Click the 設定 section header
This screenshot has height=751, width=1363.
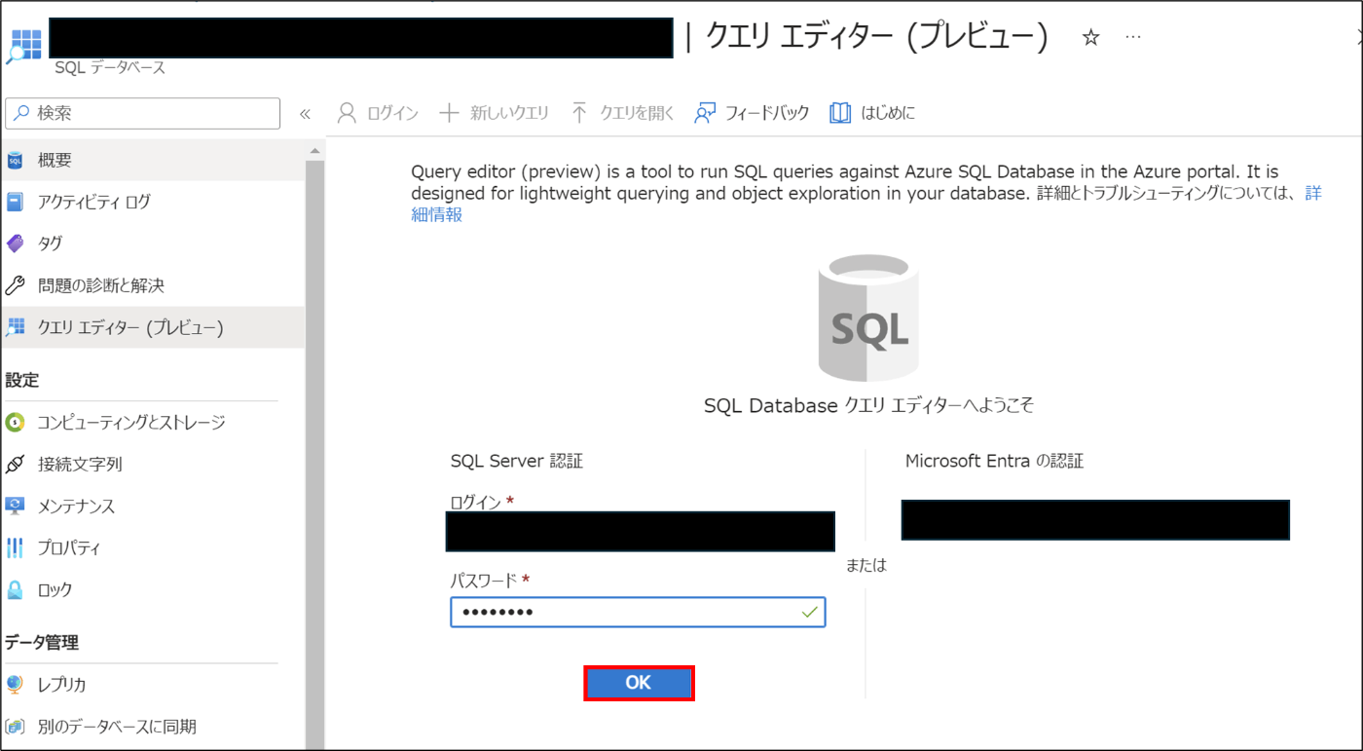(22, 380)
